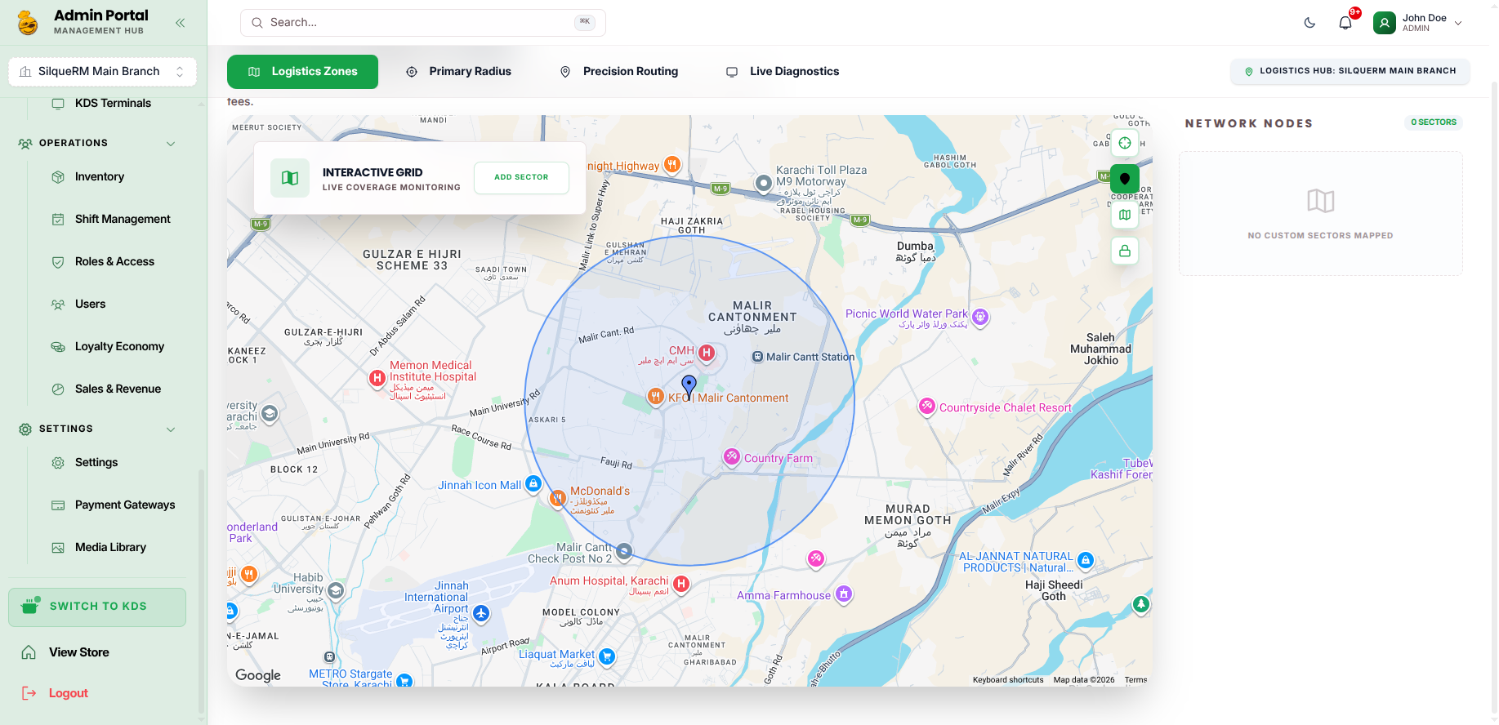Click the sidebar scrollbar
This screenshot has width=1499, height=725.
201,592
